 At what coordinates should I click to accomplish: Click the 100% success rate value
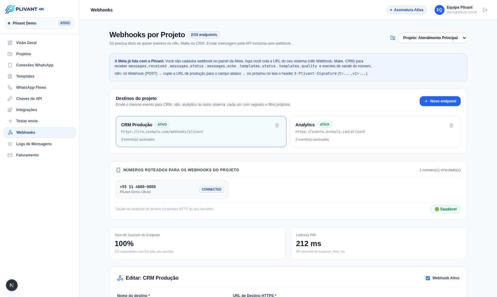pyautogui.click(x=124, y=244)
